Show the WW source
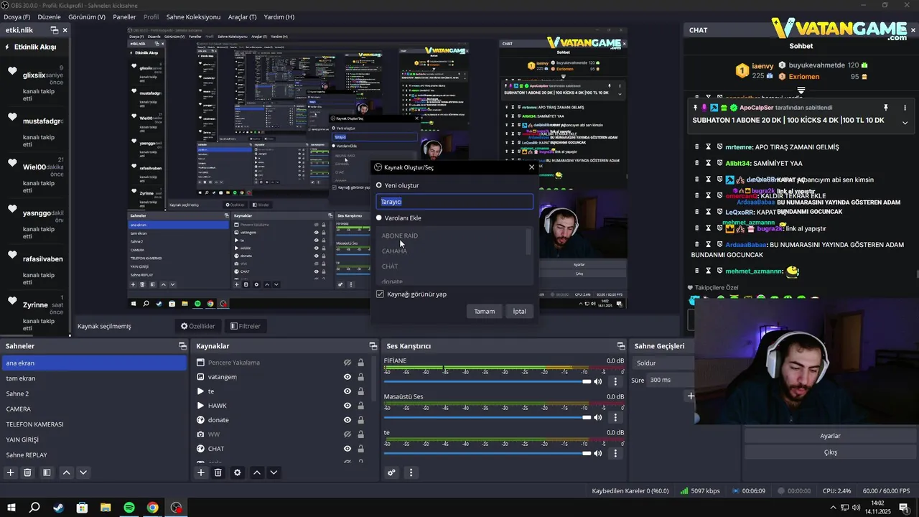 point(347,434)
